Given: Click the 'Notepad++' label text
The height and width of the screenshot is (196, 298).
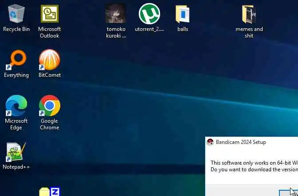Looking at the screenshot, I should (x=16, y=167).
